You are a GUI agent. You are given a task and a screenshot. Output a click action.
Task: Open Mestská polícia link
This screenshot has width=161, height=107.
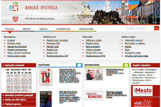coord(92,43)
